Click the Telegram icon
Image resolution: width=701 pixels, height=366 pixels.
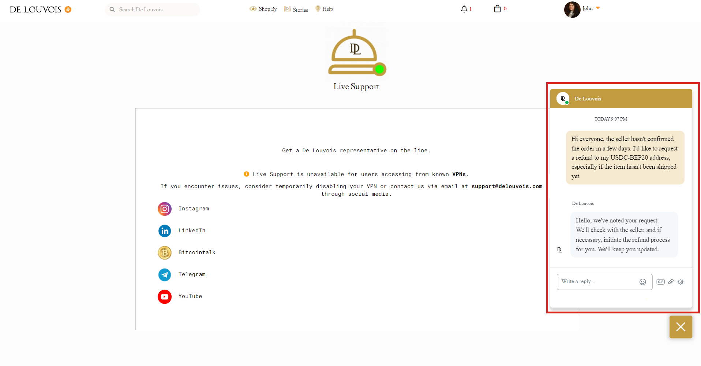coord(165,275)
